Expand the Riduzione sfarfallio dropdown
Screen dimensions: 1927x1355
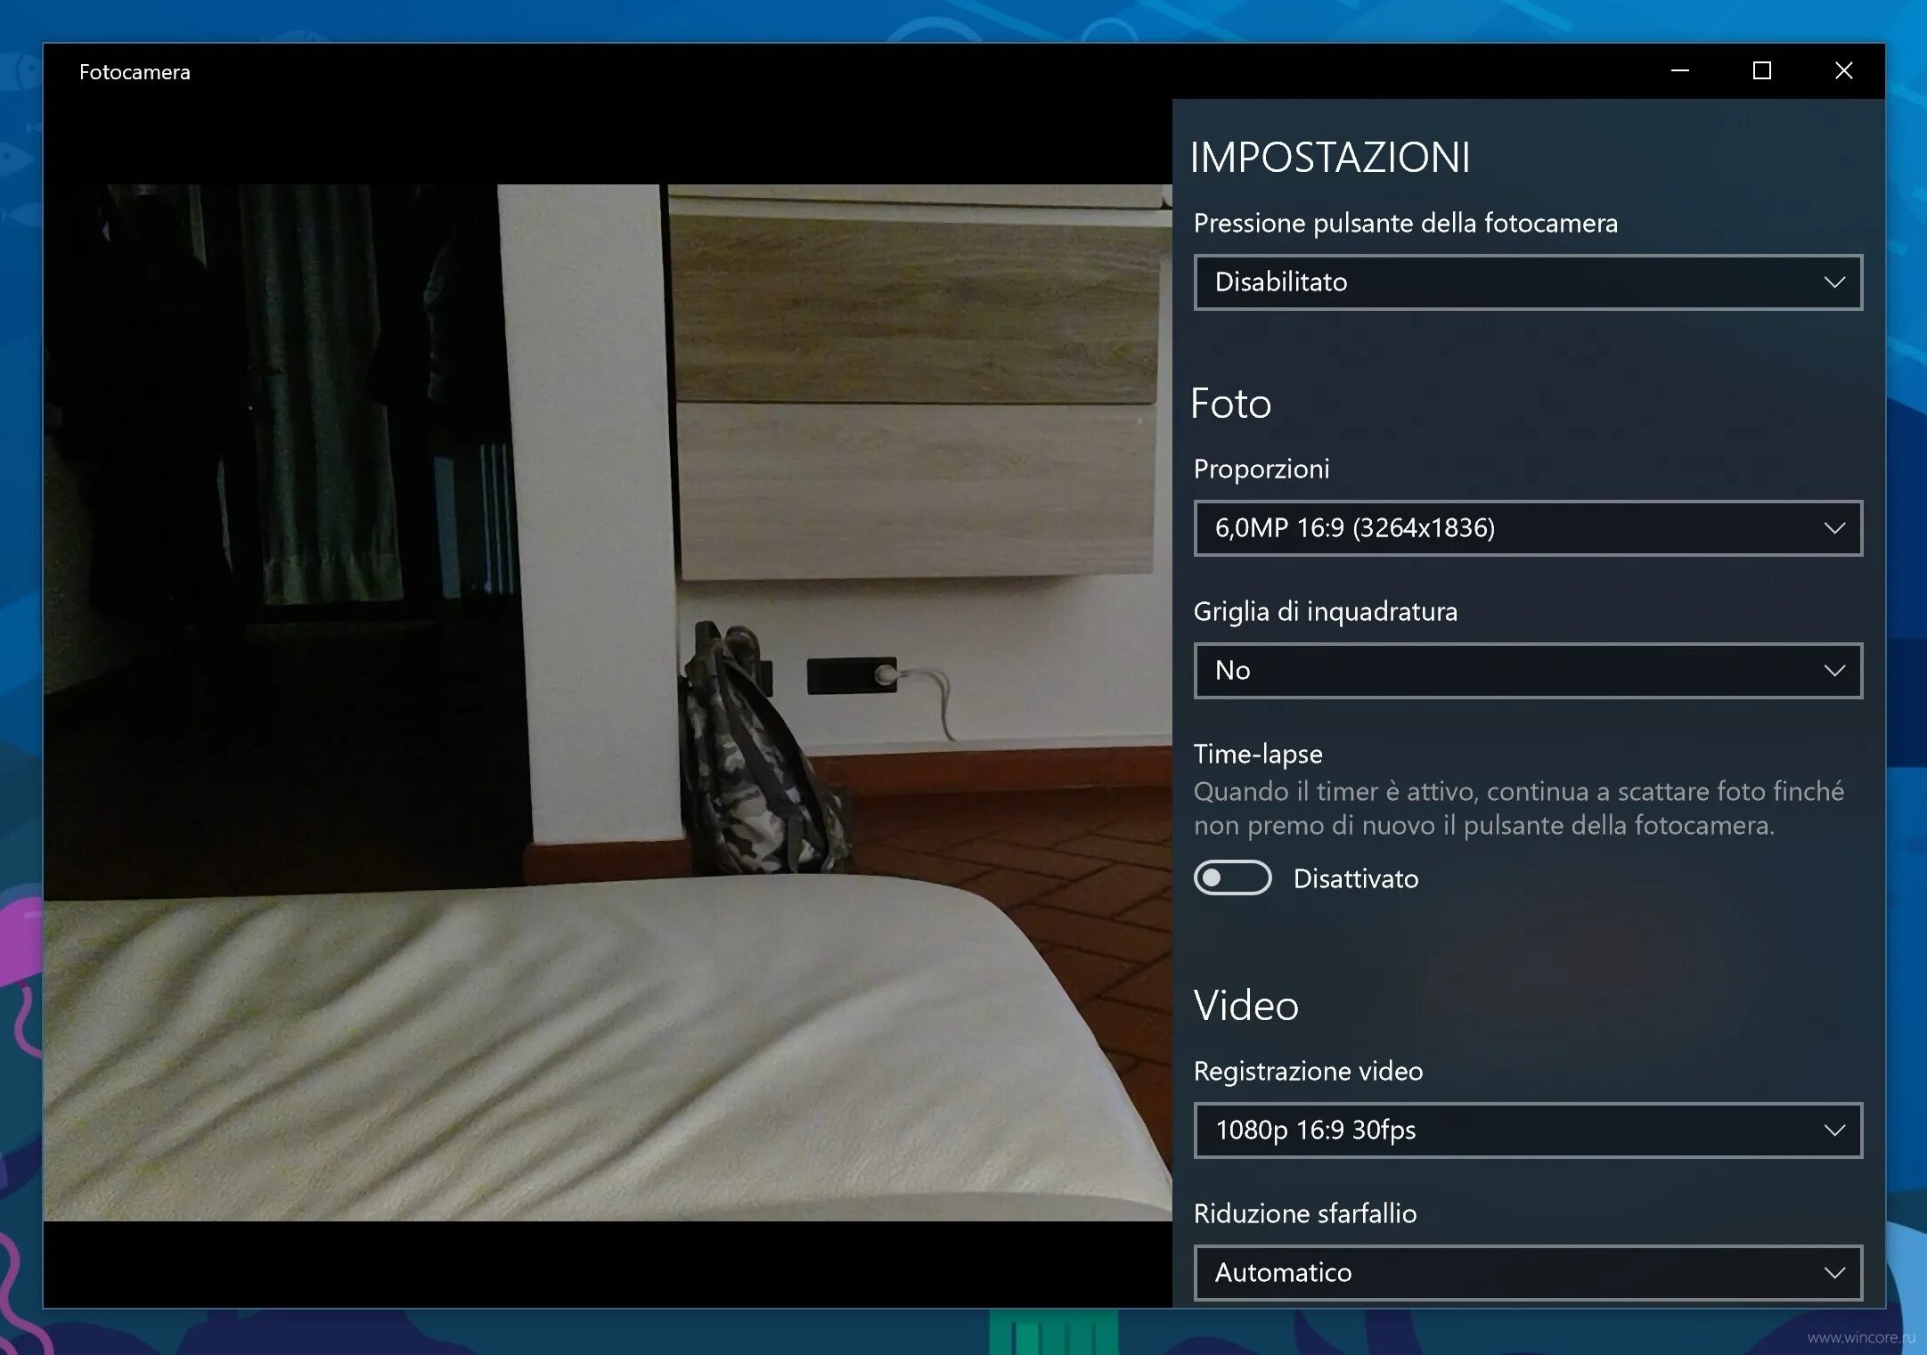point(1527,1272)
